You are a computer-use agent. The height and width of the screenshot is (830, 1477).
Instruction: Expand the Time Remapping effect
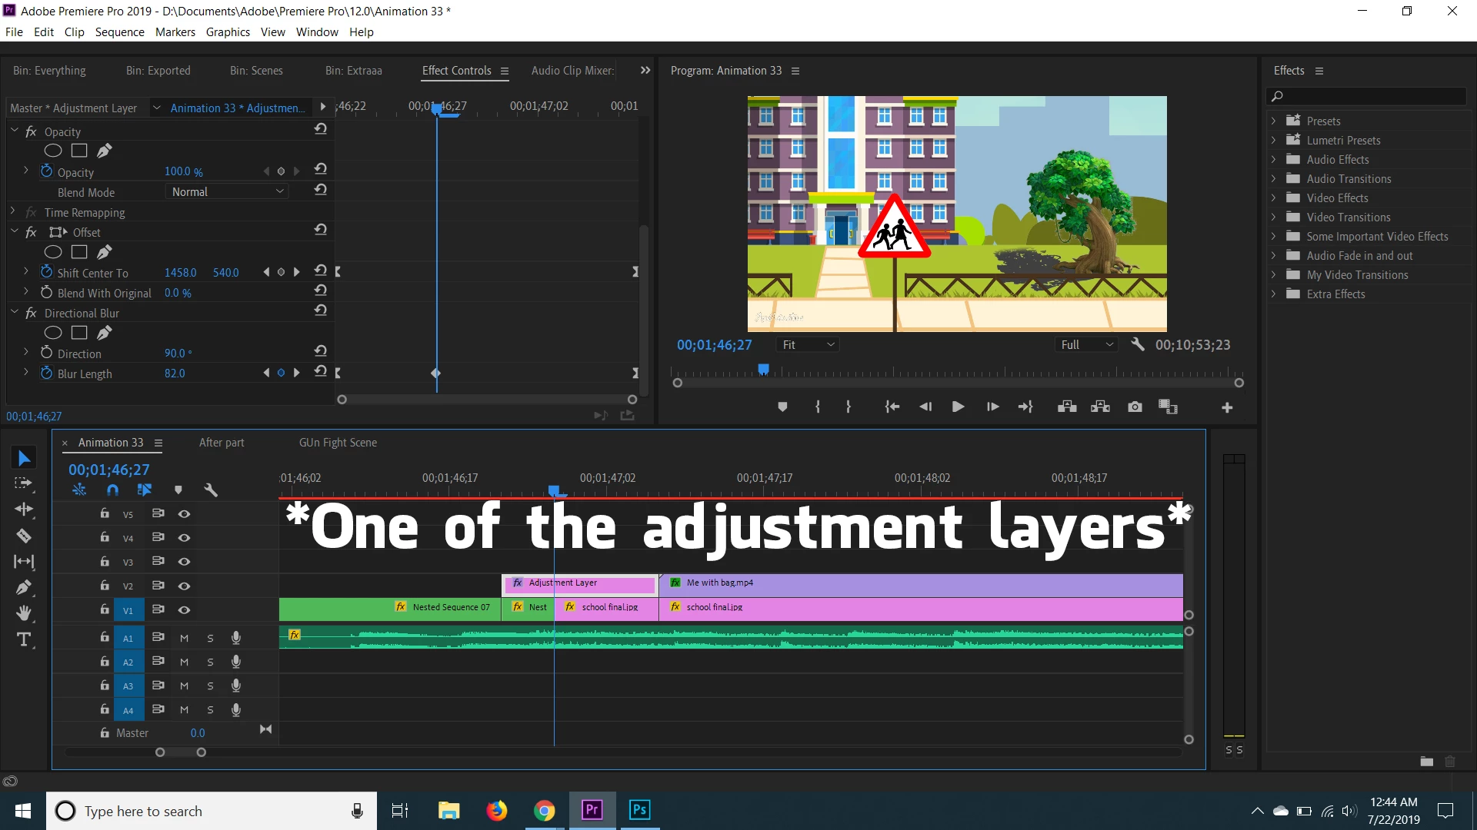tap(12, 212)
